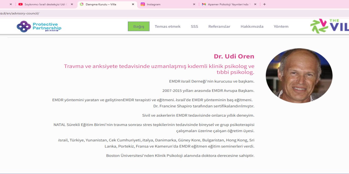Image resolution: width=349 pixels, height=174 pixels.
Task: Open the Referanslar page link
Action: (x=219, y=26)
